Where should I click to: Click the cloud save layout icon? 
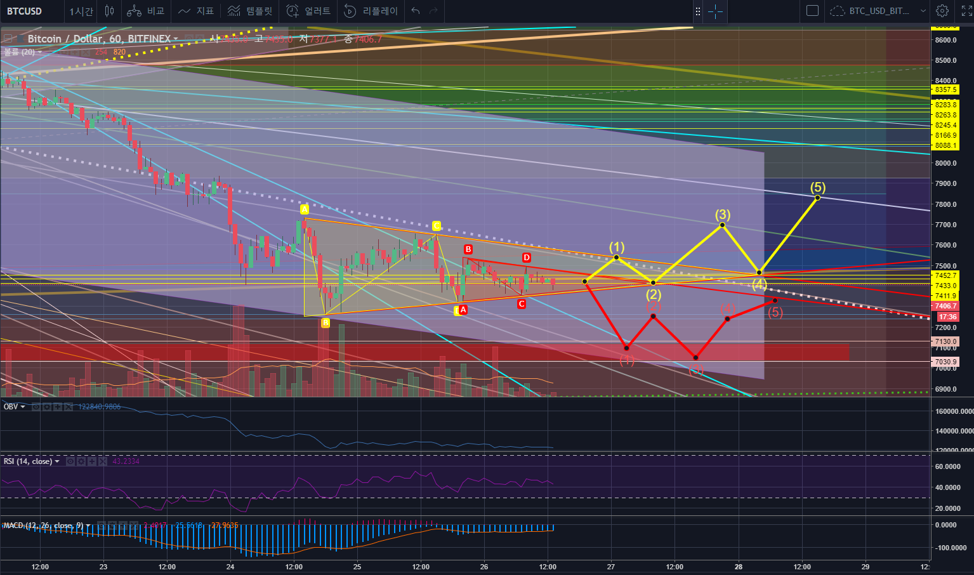tap(838, 11)
